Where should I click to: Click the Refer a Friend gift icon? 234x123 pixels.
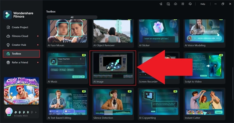point(8,62)
